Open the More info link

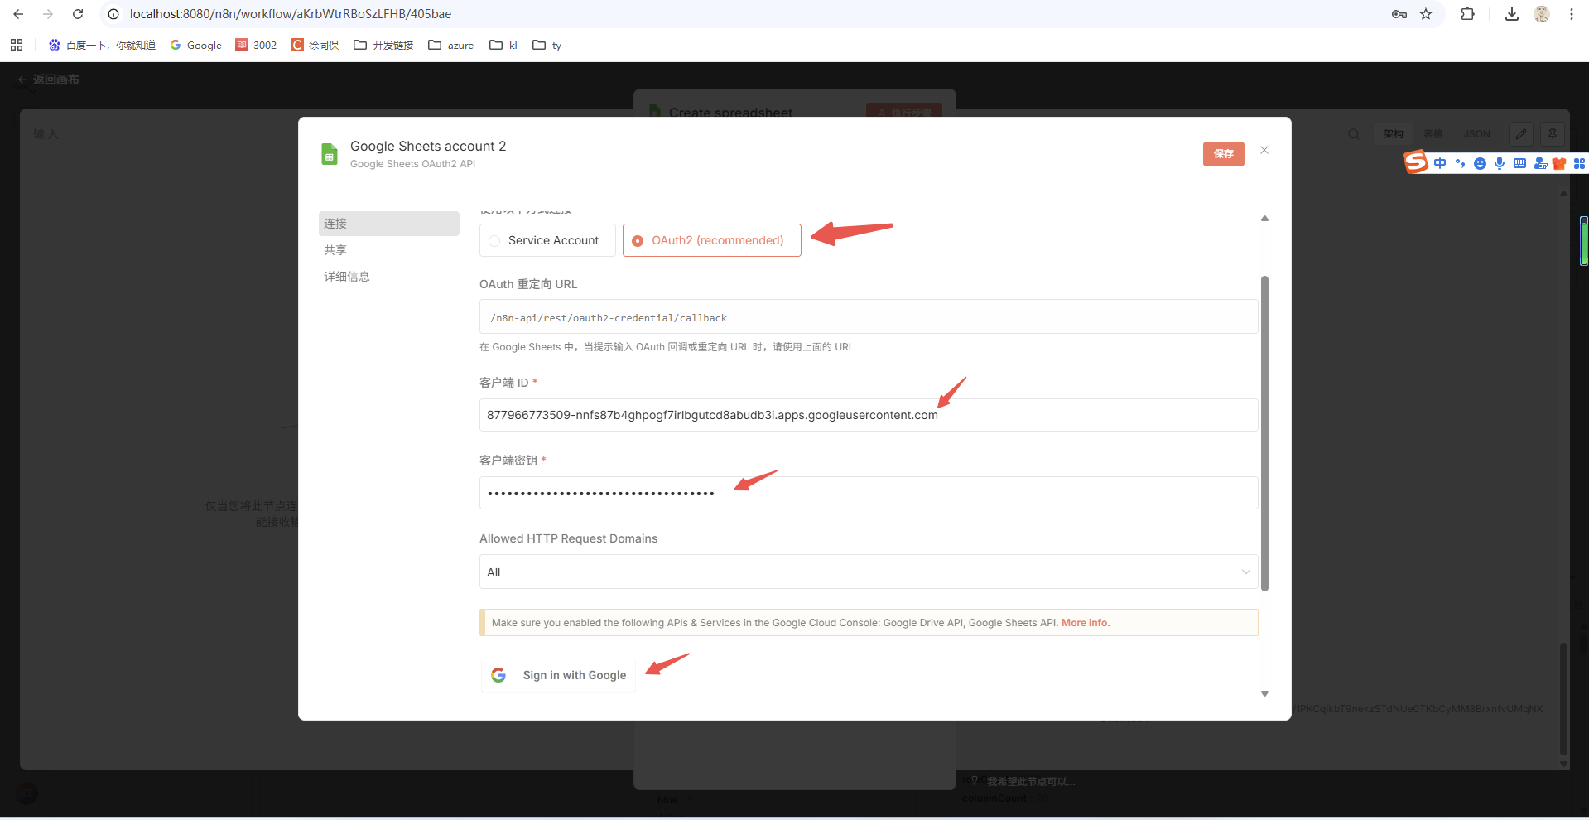pyautogui.click(x=1085, y=623)
